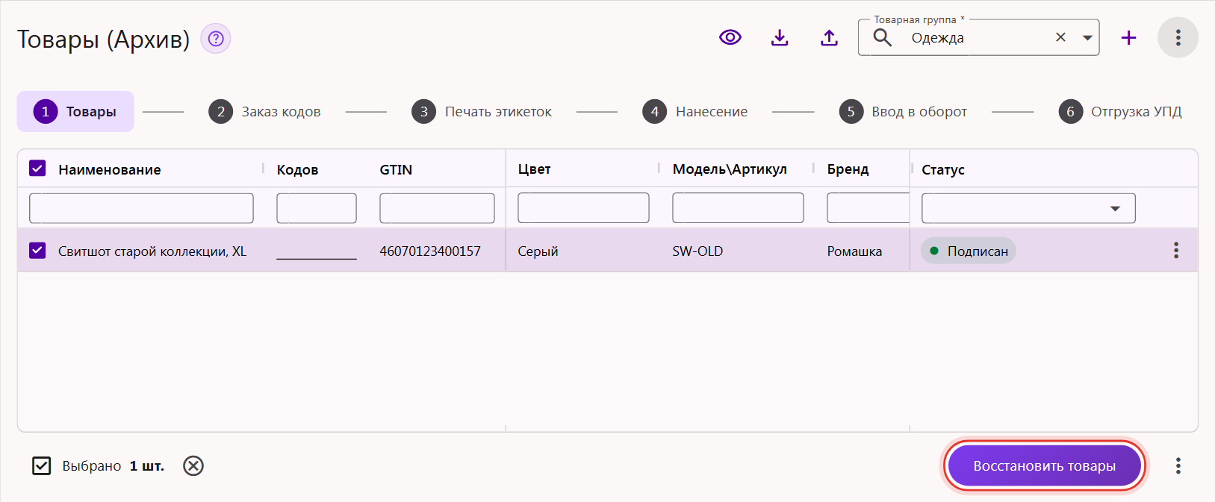This screenshot has height=502, width=1215.
Task: Click the GTIN filter input
Action: [x=437, y=208]
